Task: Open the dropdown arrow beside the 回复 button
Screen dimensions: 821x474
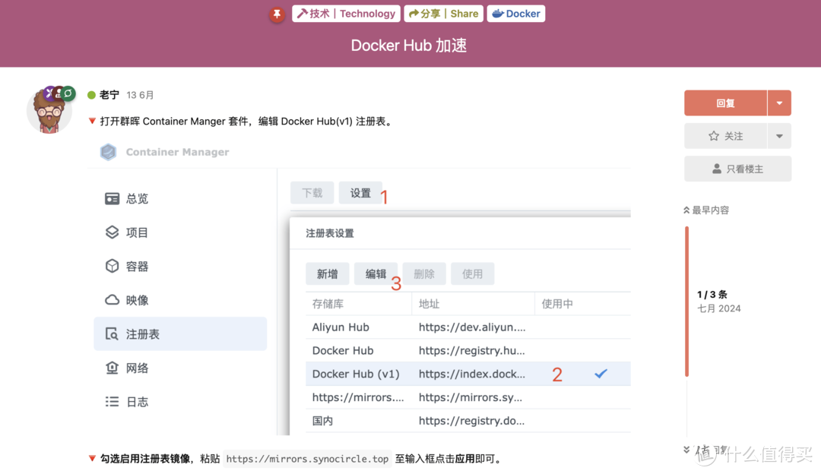Action: 780,103
